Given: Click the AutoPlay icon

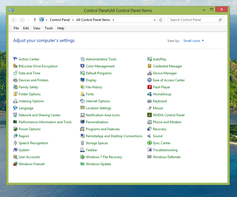Looking at the screenshot, I should 149,59.
